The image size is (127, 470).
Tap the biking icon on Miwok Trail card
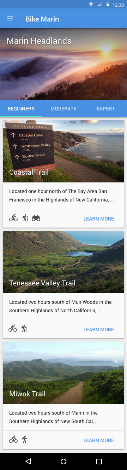coord(13,439)
